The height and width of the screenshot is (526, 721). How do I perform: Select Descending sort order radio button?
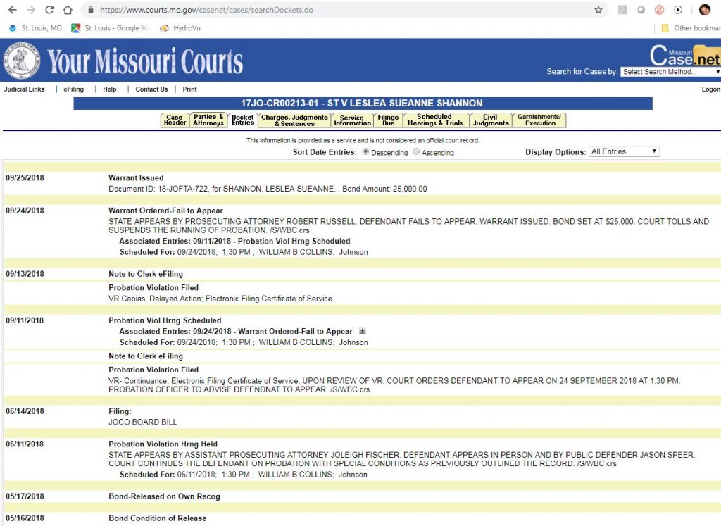pyautogui.click(x=365, y=152)
